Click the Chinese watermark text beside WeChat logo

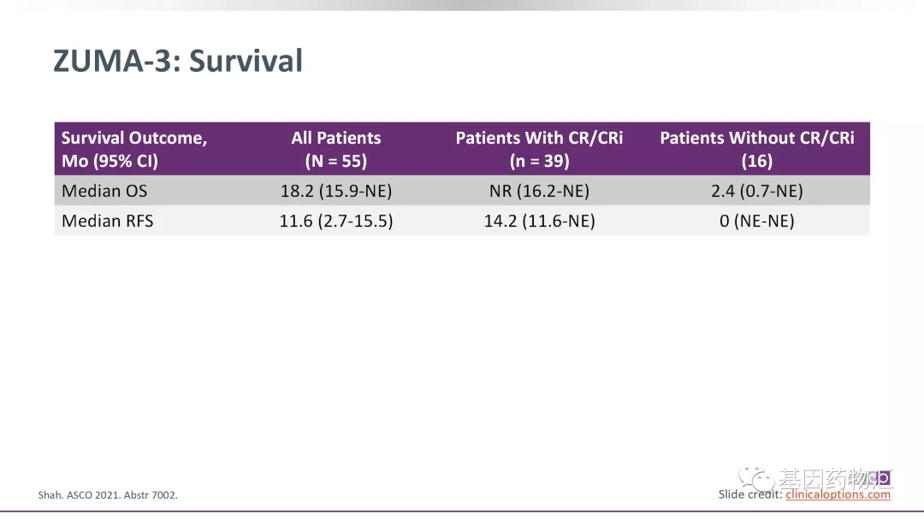coord(821,478)
